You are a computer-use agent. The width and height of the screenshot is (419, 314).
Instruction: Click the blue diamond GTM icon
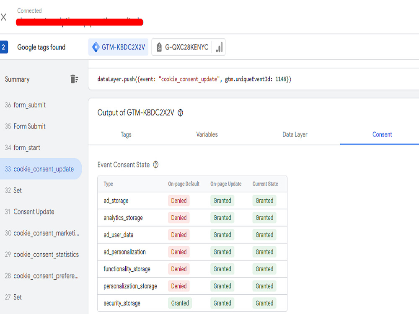[96, 47]
